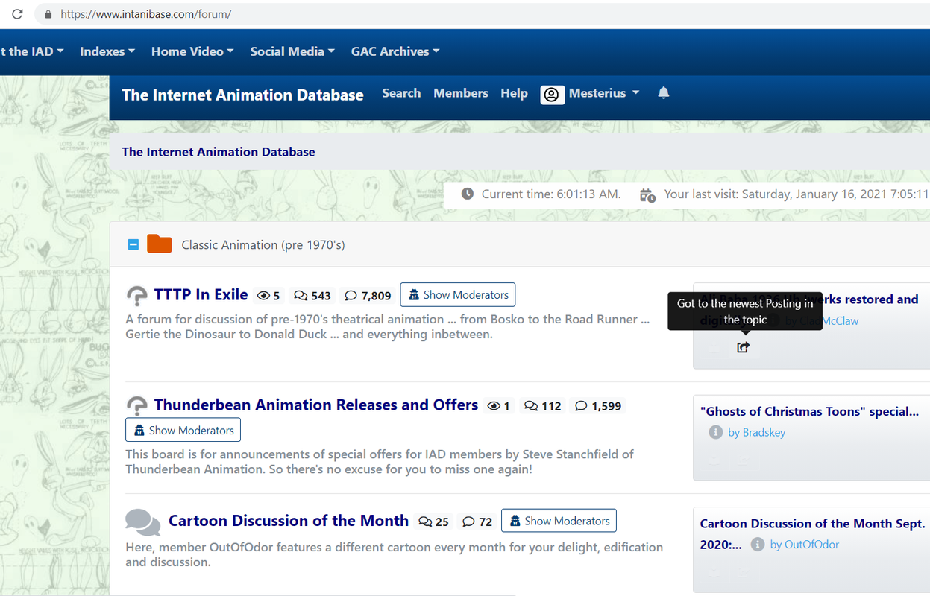This screenshot has height=596, width=930.
Task: Open the Thunderbean Animation Releases and Offers forum
Action: 316,405
